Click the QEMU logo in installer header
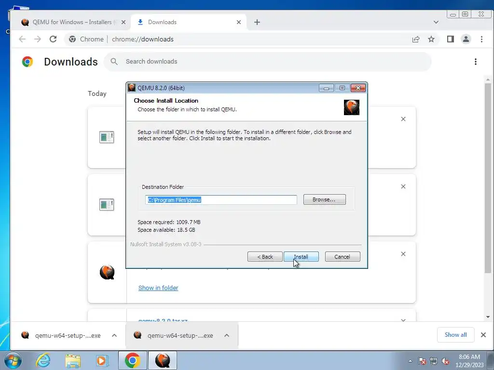 [x=352, y=107]
